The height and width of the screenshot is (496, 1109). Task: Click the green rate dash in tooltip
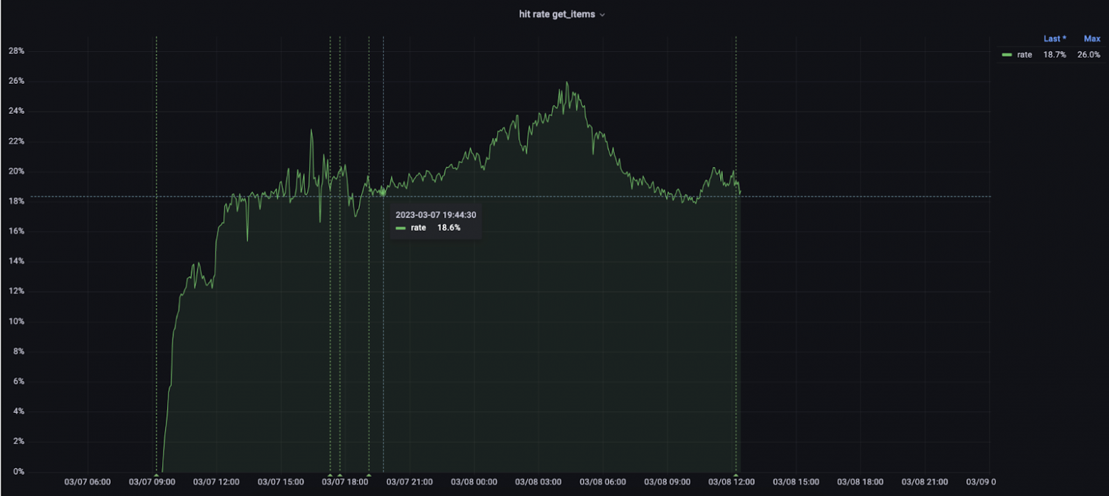coord(401,228)
